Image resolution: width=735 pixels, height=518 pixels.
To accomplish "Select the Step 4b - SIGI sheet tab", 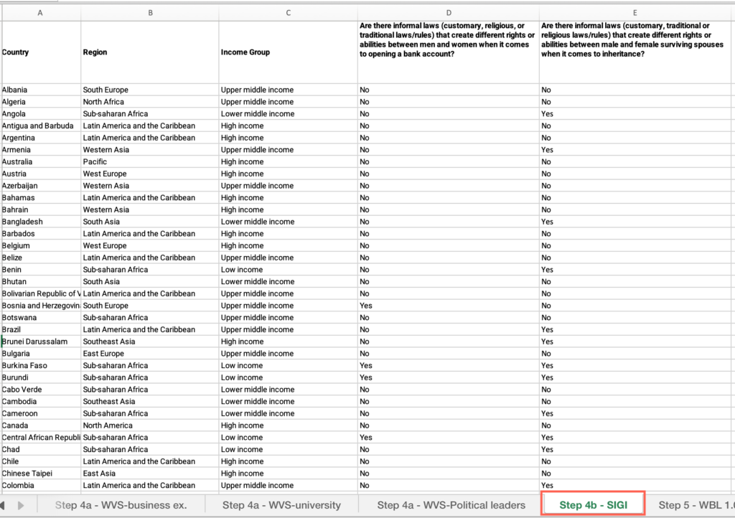I will point(593,504).
